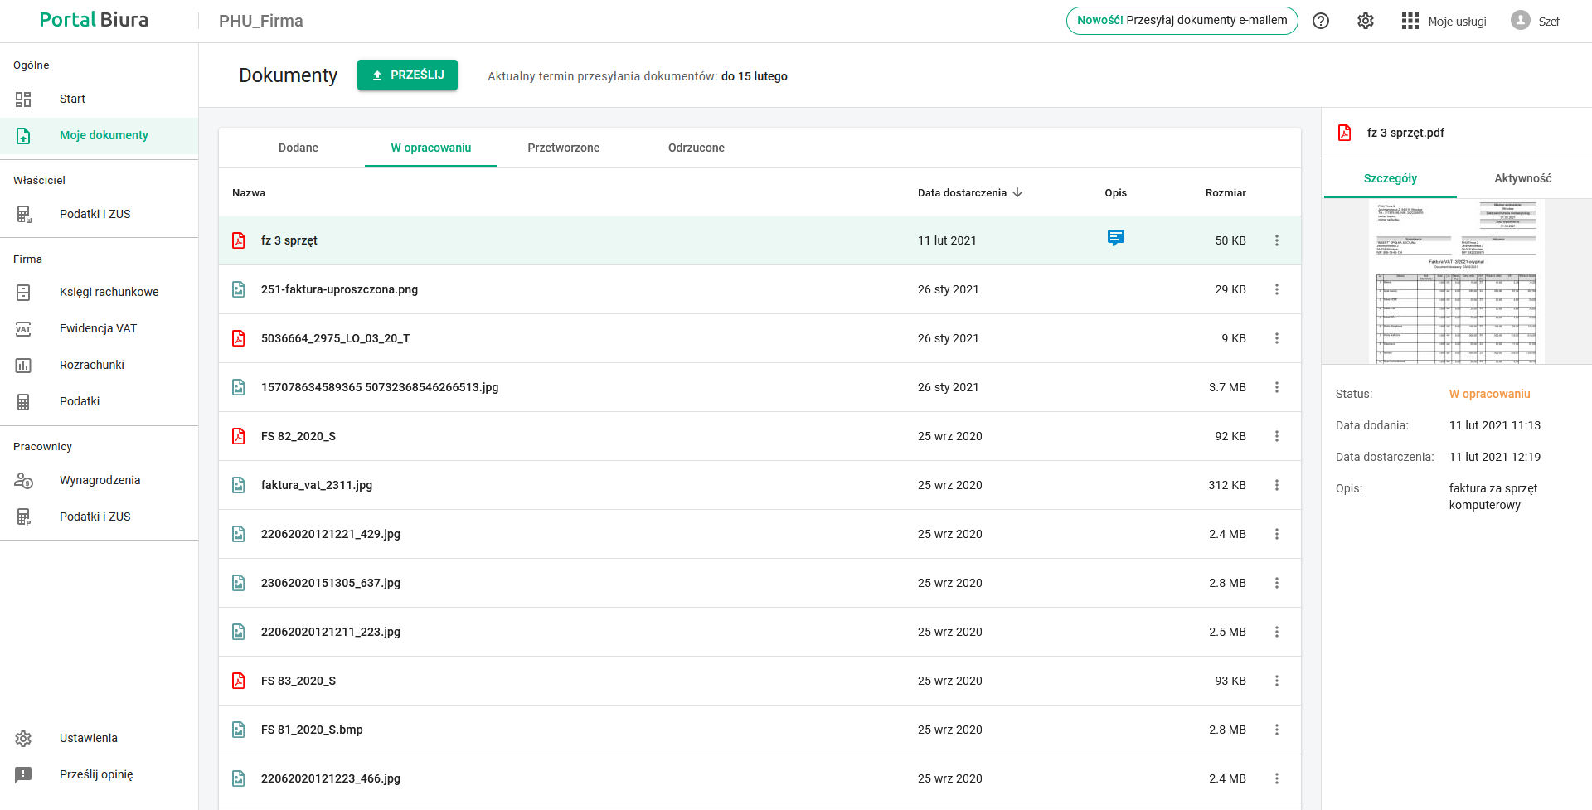Open the invoice preview thumbnail
1592x810 pixels.
coord(1456,282)
